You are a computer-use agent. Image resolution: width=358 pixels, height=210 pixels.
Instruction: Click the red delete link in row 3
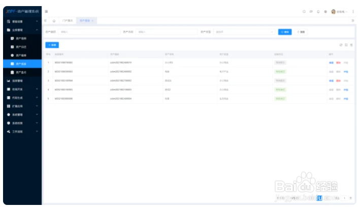338,81
